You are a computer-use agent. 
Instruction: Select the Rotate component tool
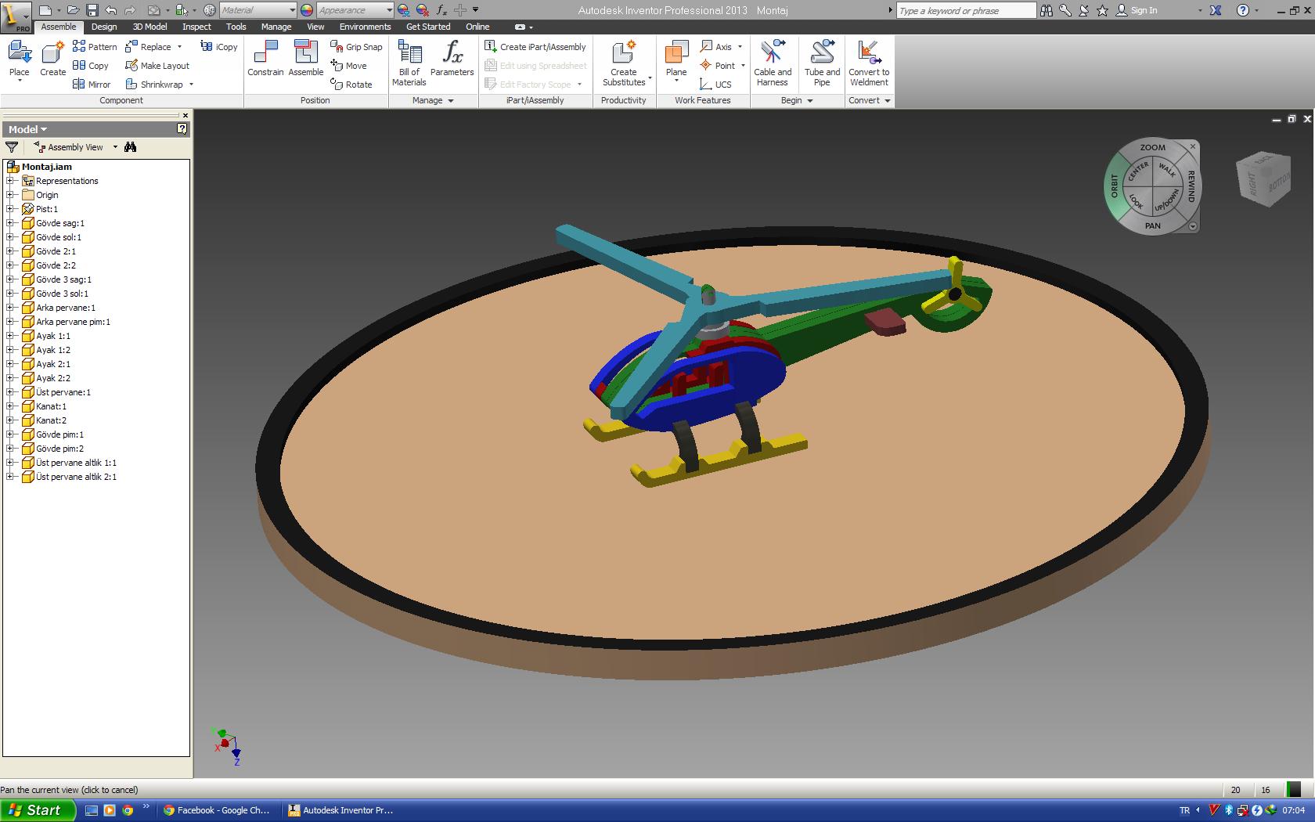click(351, 85)
